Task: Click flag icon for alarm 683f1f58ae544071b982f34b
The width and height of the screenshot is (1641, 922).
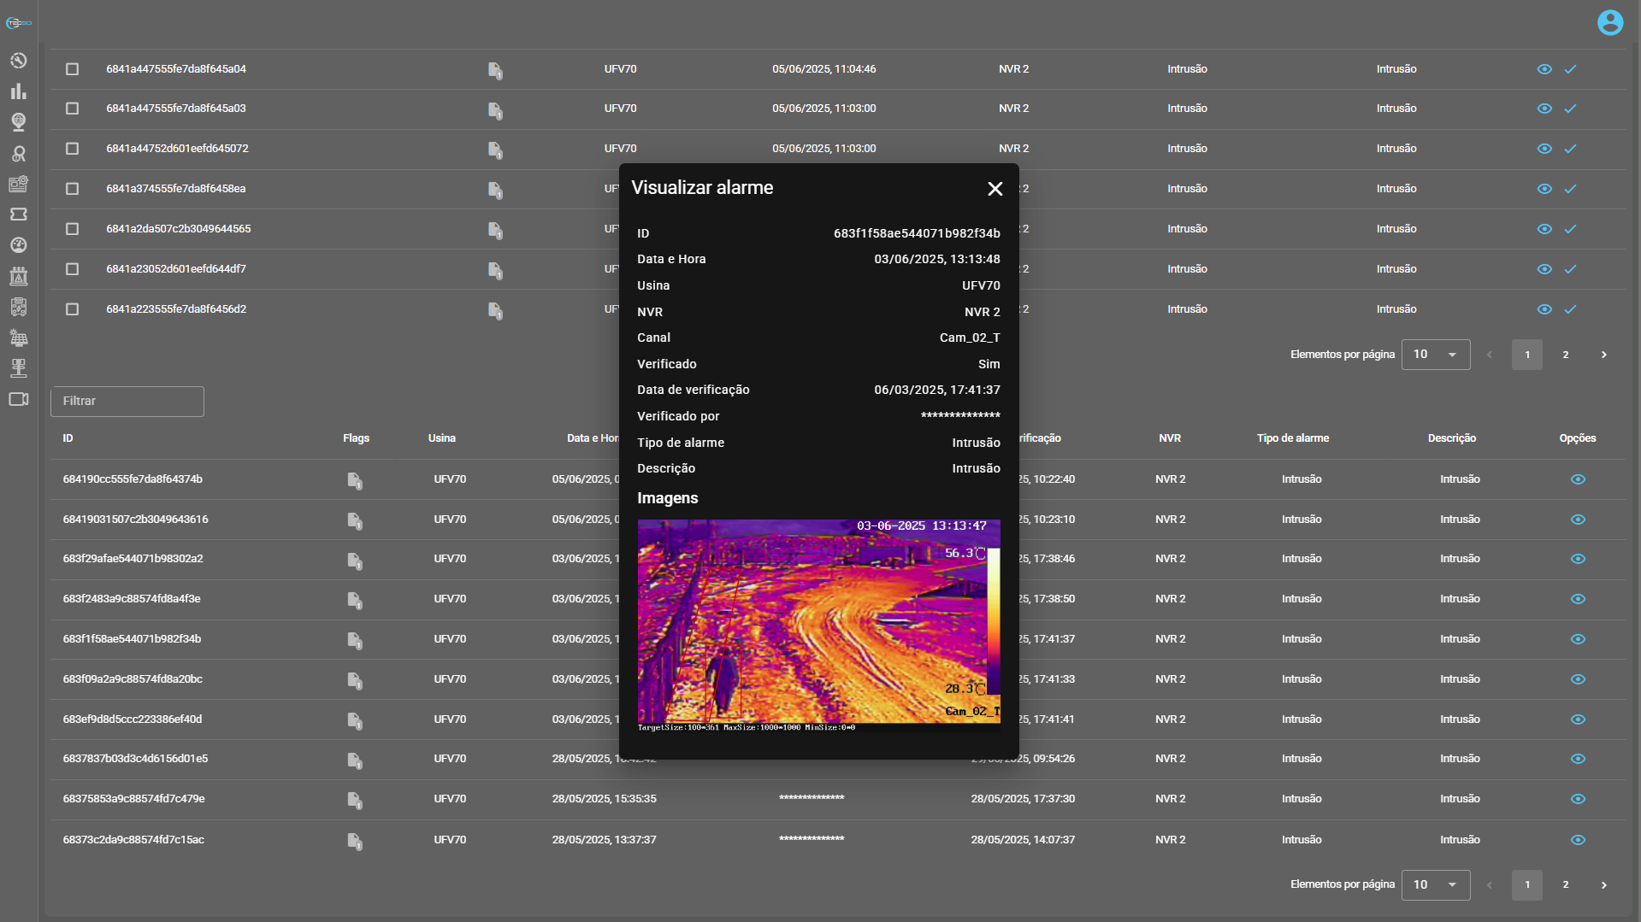Action: (355, 640)
